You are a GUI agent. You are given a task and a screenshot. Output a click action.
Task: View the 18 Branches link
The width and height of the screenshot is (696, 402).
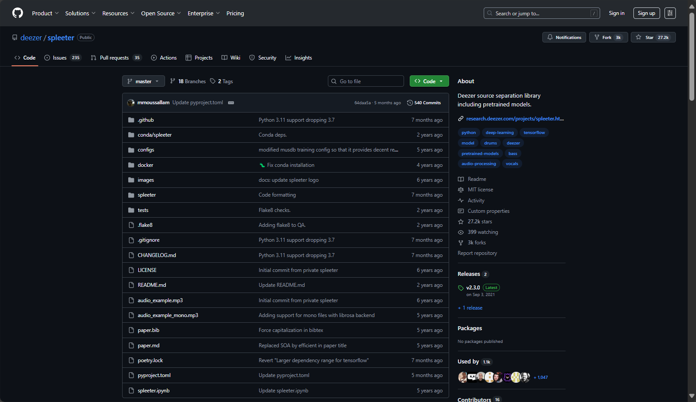[188, 81]
